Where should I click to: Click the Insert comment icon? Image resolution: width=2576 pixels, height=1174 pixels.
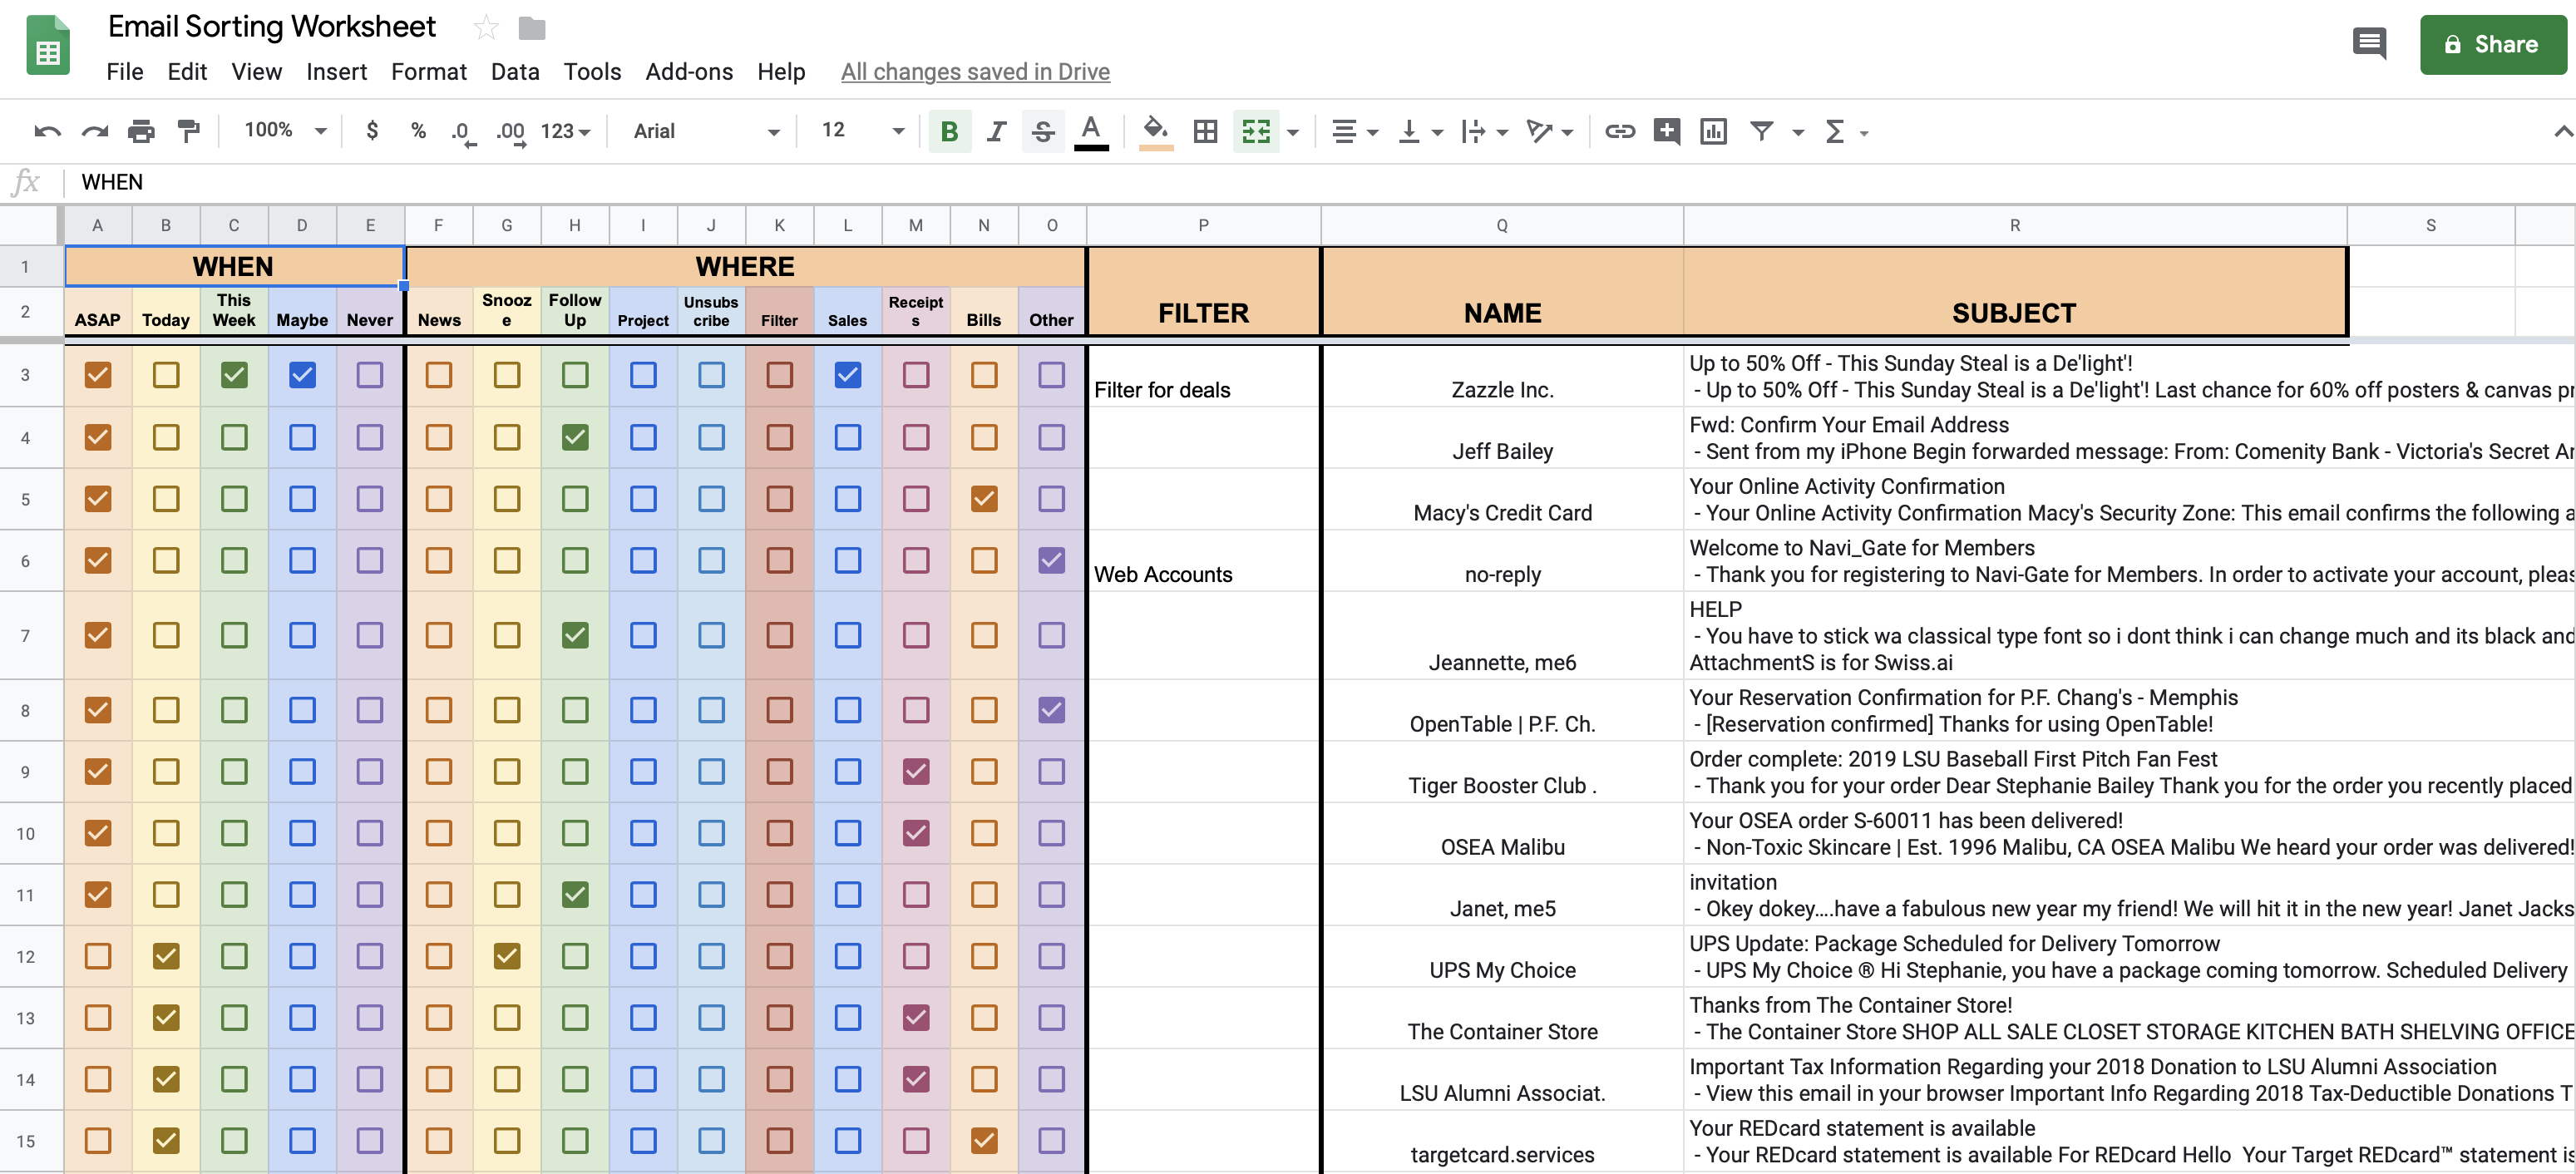coord(1666,131)
